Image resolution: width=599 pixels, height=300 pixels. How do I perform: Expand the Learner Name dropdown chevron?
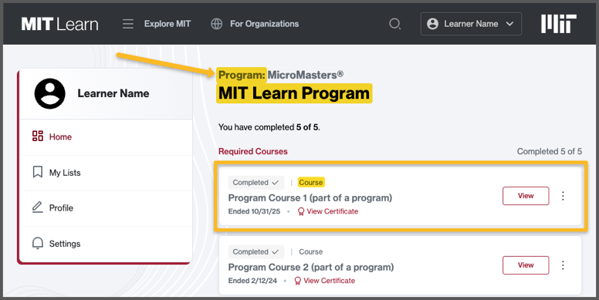pyautogui.click(x=509, y=24)
